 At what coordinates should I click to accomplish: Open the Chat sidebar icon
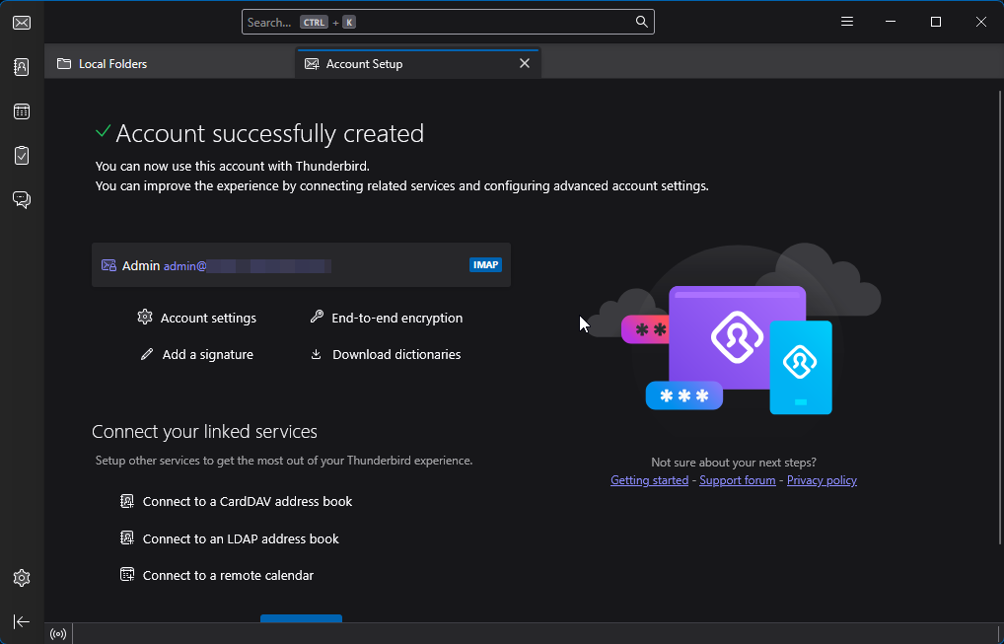pyautogui.click(x=22, y=200)
